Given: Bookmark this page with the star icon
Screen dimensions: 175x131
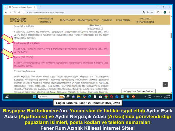Looking at the screenshot, I should coord(152,12).
